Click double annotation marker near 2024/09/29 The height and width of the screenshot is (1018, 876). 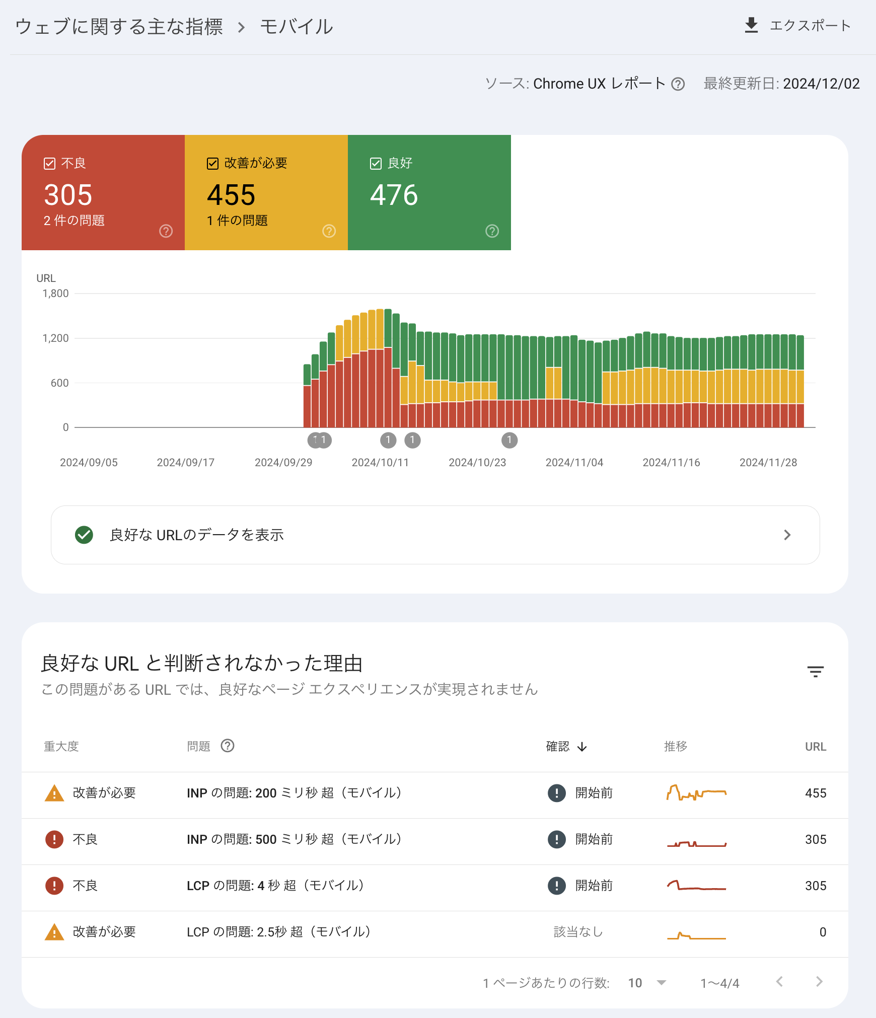(x=320, y=440)
